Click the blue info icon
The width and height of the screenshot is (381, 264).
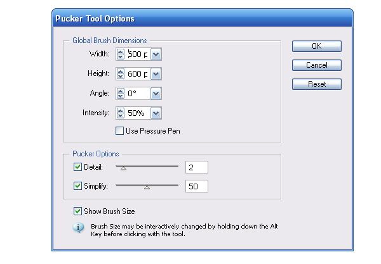(78, 228)
